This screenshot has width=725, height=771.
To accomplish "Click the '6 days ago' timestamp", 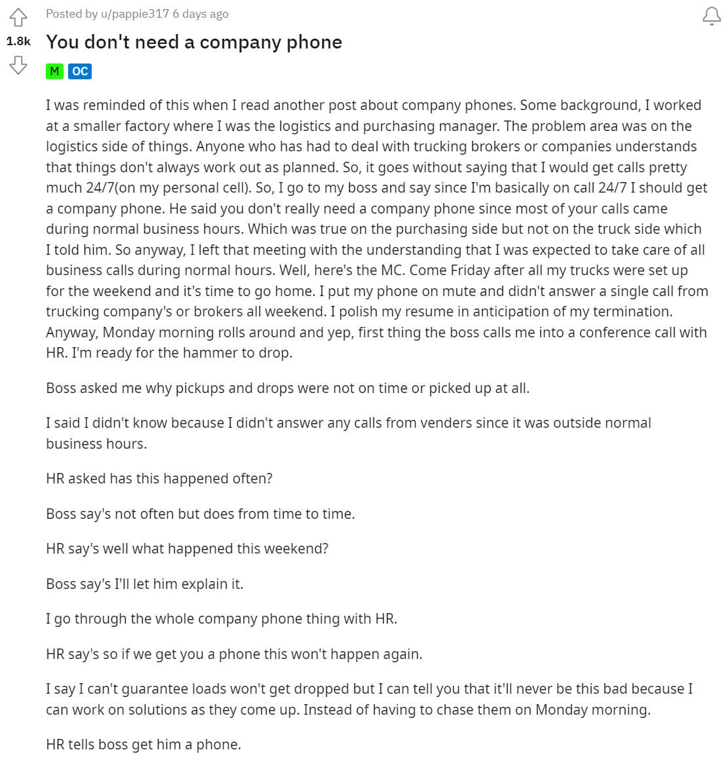I will pyautogui.click(x=200, y=14).
